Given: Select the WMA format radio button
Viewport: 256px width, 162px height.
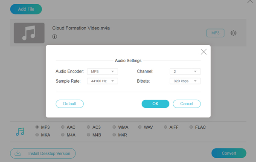Looking at the screenshot, I should 114,127.
